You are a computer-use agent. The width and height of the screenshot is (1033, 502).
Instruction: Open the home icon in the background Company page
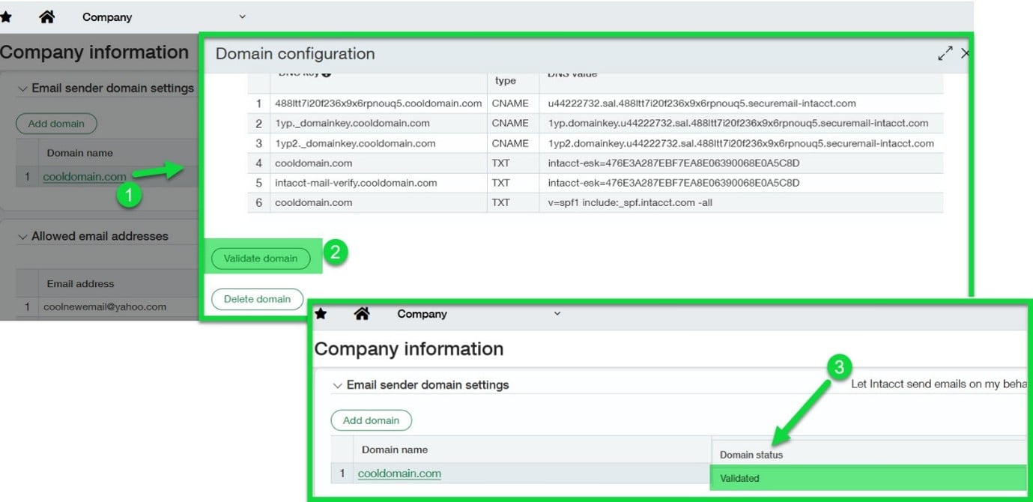(46, 16)
